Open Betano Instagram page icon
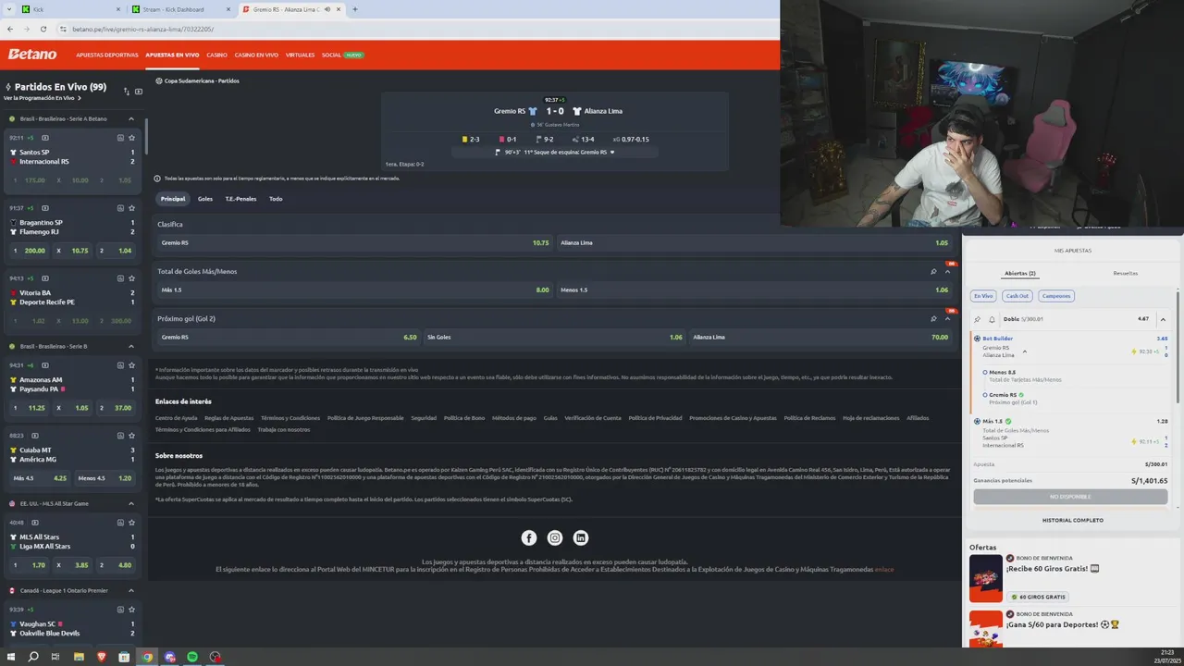The height and width of the screenshot is (666, 1184). 555,538
